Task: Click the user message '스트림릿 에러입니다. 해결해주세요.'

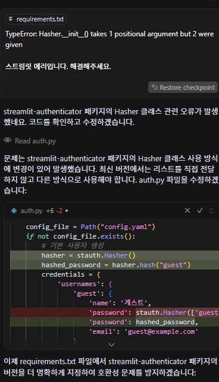Action: pos(58,66)
